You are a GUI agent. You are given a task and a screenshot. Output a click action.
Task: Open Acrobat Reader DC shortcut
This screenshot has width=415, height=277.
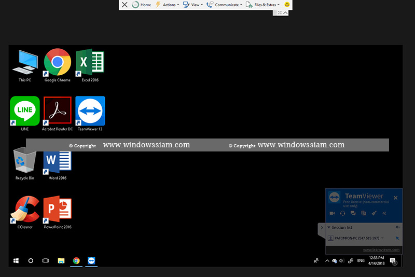(x=58, y=114)
